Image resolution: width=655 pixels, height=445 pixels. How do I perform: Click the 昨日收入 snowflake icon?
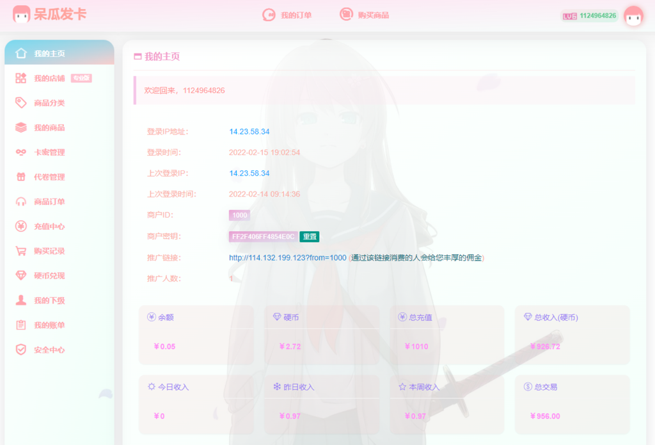277,387
